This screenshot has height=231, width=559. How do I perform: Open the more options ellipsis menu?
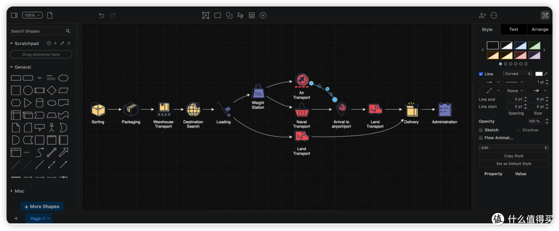point(494,15)
